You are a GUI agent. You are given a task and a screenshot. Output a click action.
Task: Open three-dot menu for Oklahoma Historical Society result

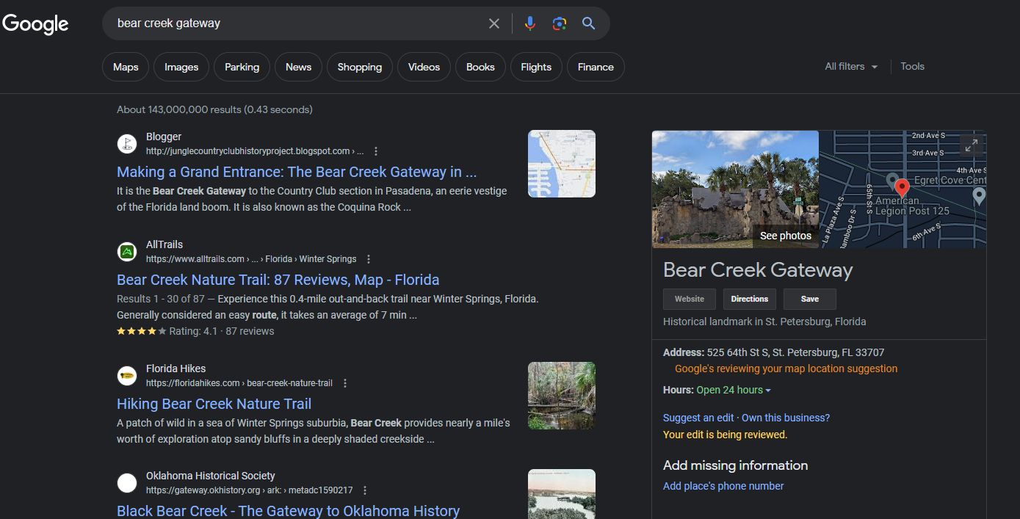tap(365, 490)
